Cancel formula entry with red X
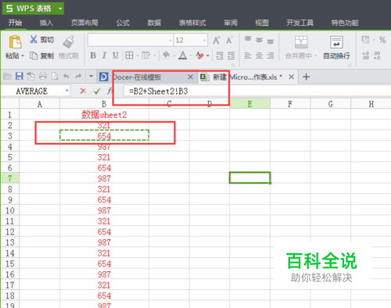The image size is (391, 308). point(83,91)
